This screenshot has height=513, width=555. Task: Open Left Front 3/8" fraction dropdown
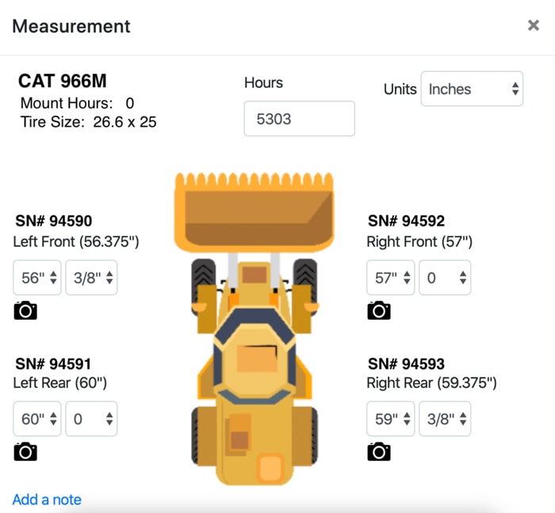click(x=91, y=278)
